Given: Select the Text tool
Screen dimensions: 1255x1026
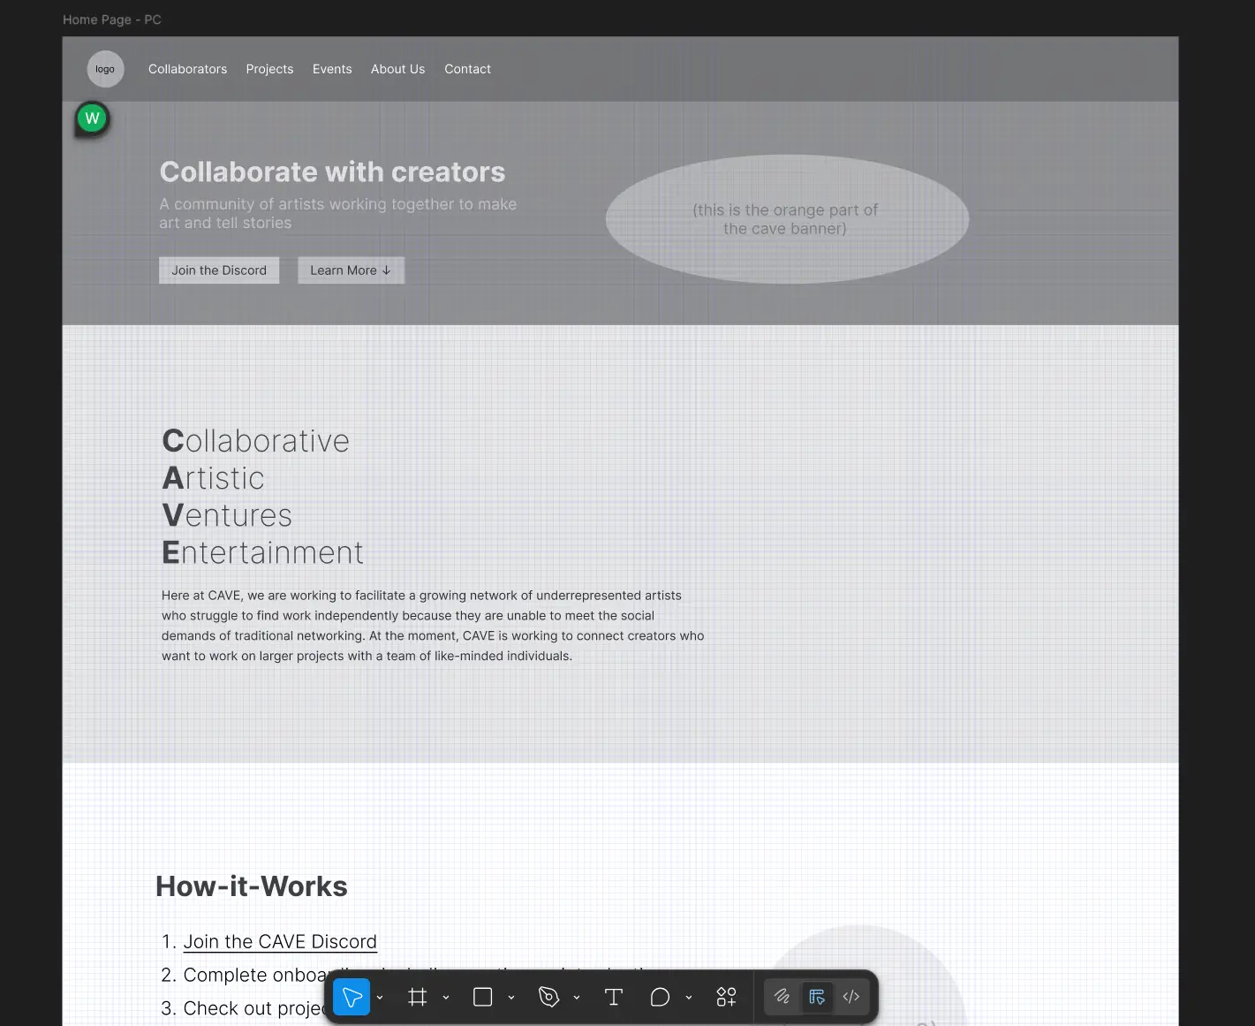Looking at the screenshot, I should click(x=613, y=997).
